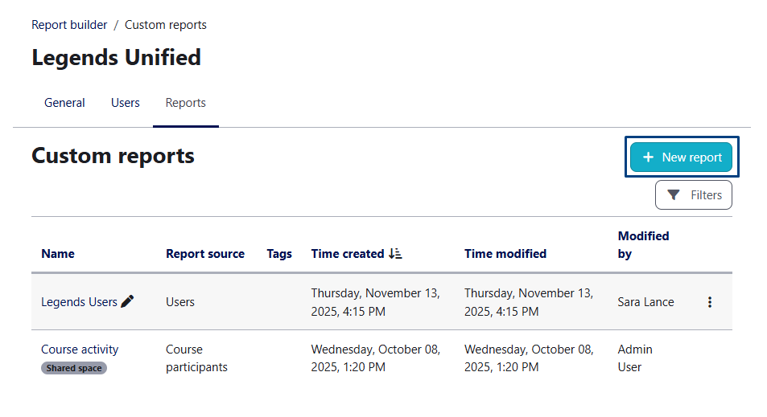Screen dimensions: 767x417
Task: Click the funnel icon on Filters button
Action: click(674, 195)
